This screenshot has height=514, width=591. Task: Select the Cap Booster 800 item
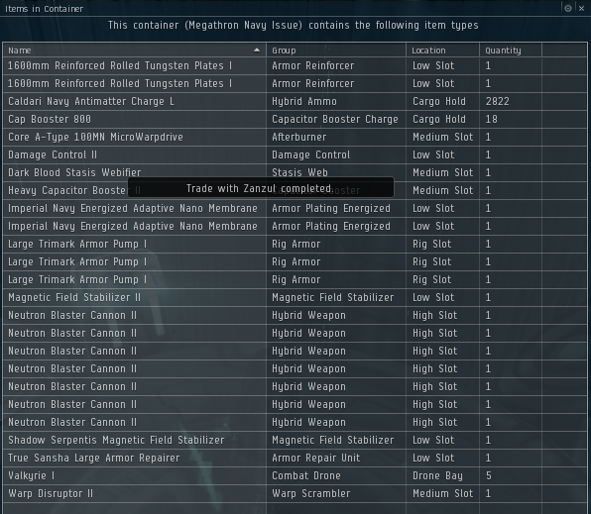click(x=295, y=119)
